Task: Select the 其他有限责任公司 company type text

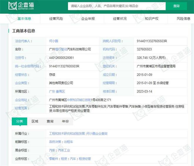Action: tap(61, 83)
